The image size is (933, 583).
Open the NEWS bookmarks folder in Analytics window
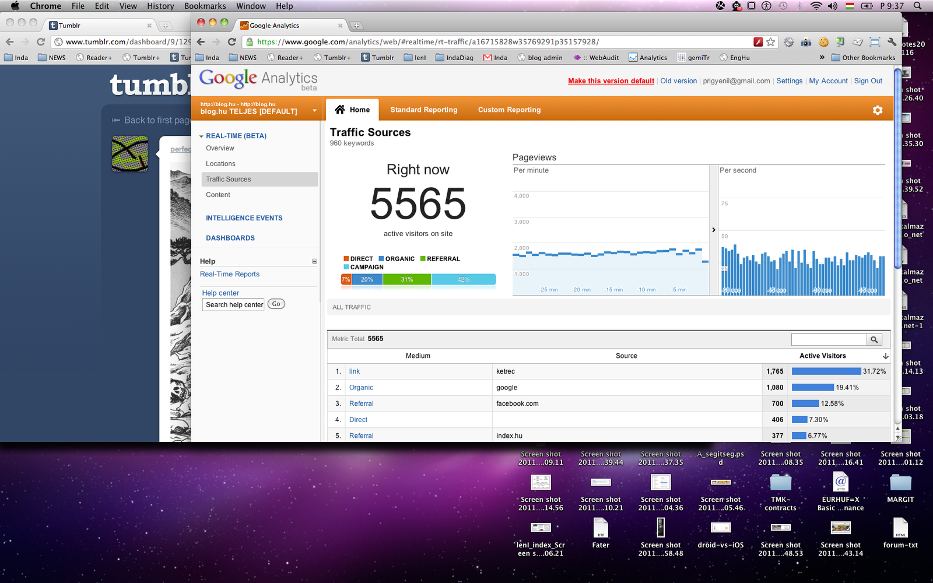click(243, 58)
